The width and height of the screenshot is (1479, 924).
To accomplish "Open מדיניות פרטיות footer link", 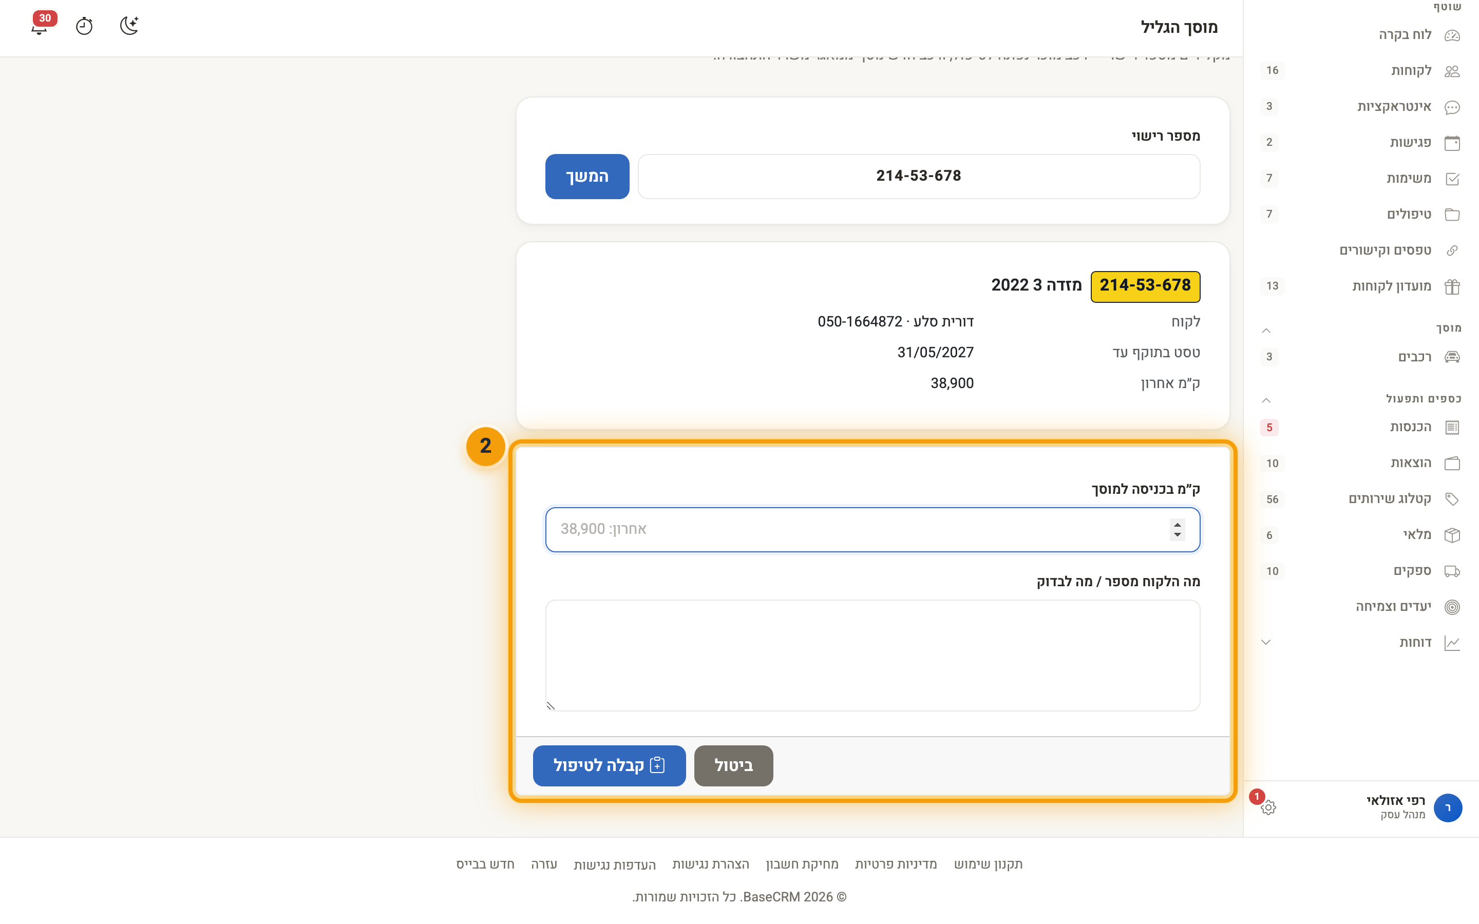I will 895,864.
